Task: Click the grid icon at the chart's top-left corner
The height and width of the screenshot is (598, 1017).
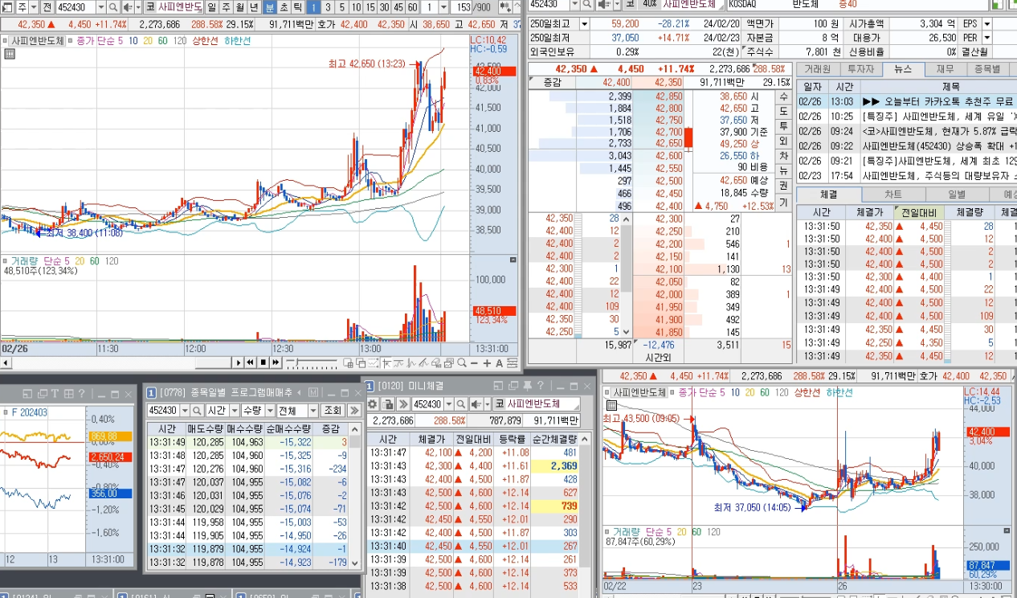Action: (9, 54)
